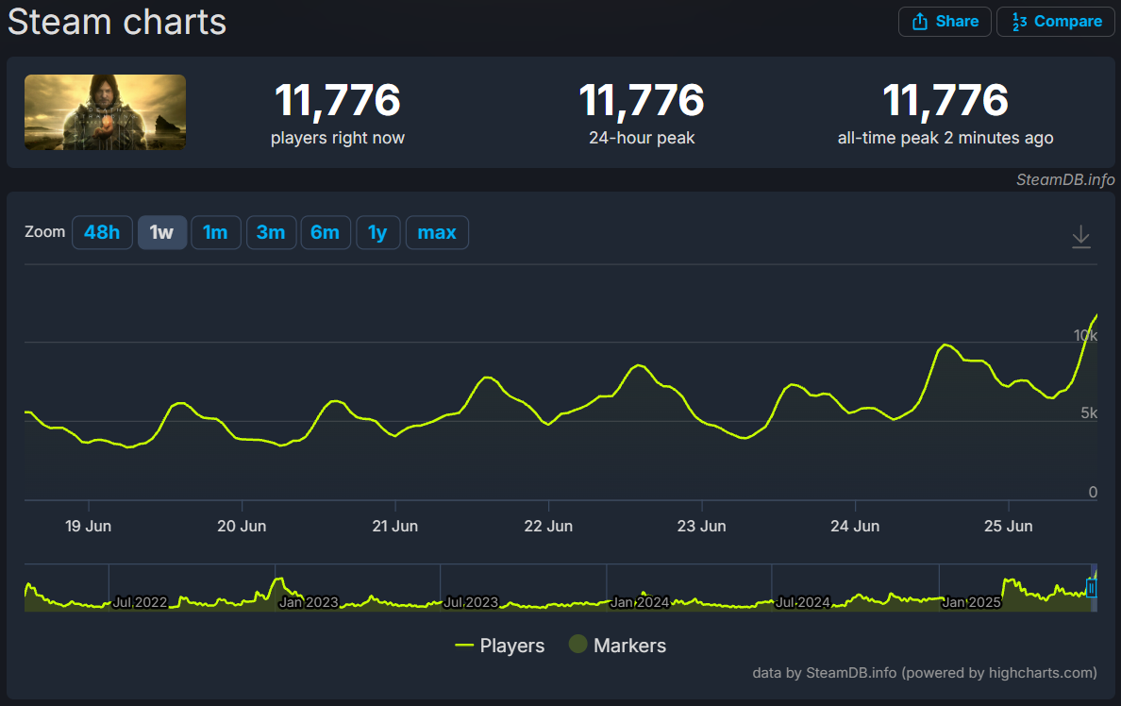The height and width of the screenshot is (706, 1121).
Task: Click the all-time peak 2 minutes ago text
Action: coord(945,138)
